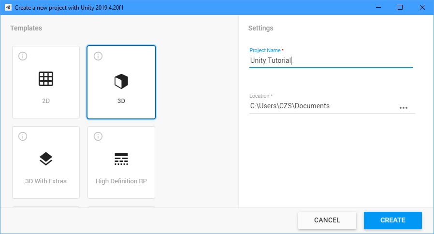This screenshot has width=434, height=234.
Task: Click the "3D With Extras" label text
Action: pyautogui.click(x=46, y=181)
